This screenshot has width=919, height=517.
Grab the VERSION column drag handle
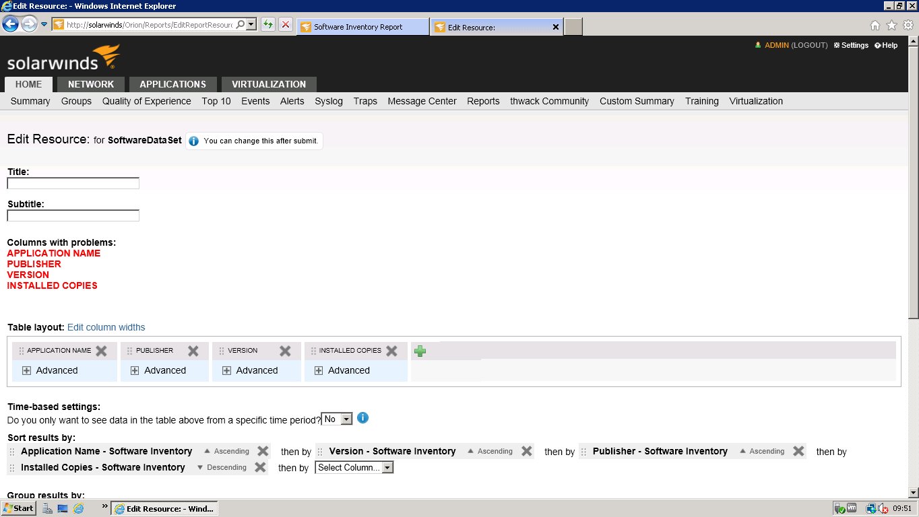[x=222, y=351]
